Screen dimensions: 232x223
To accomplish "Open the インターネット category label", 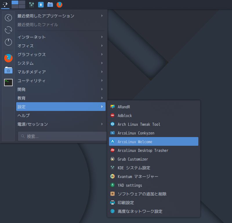I will point(32,37).
